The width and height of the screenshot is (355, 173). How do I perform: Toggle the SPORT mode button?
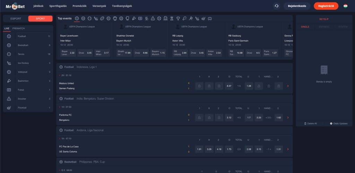click(40, 18)
